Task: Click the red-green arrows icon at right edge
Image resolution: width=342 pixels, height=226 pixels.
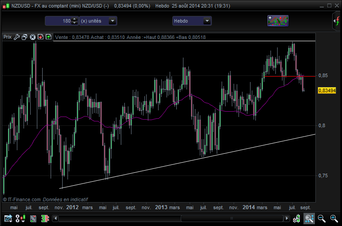Action: point(337,21)
